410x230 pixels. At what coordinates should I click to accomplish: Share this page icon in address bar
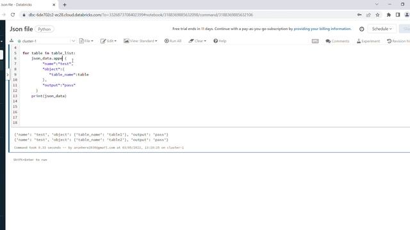[x=368, y=15]
